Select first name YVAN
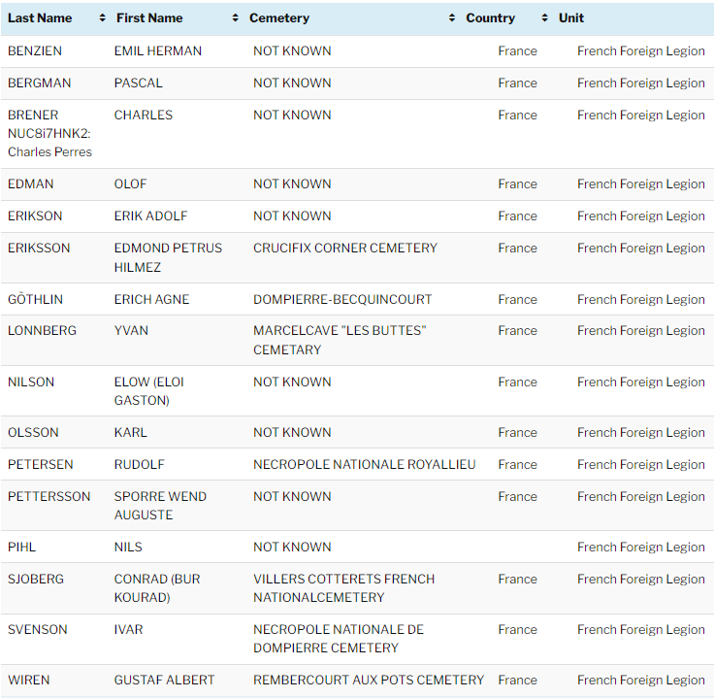 (x=131, y=330)
